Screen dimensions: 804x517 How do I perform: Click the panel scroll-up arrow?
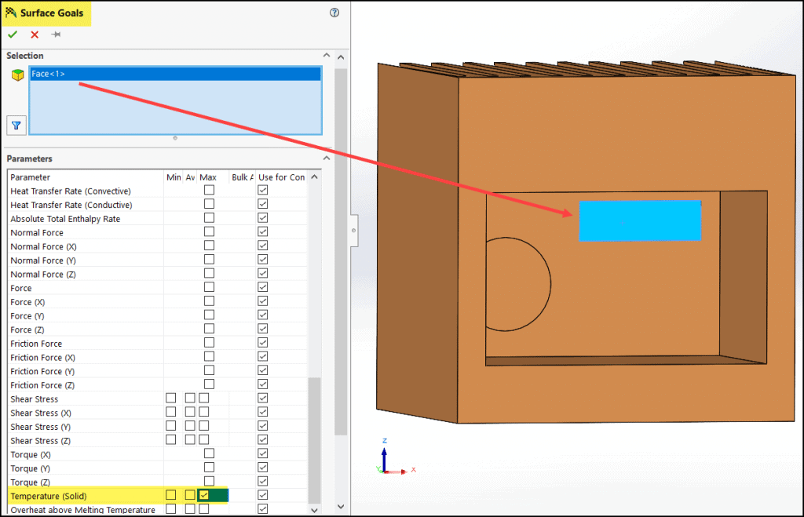(x=341, y=57)
